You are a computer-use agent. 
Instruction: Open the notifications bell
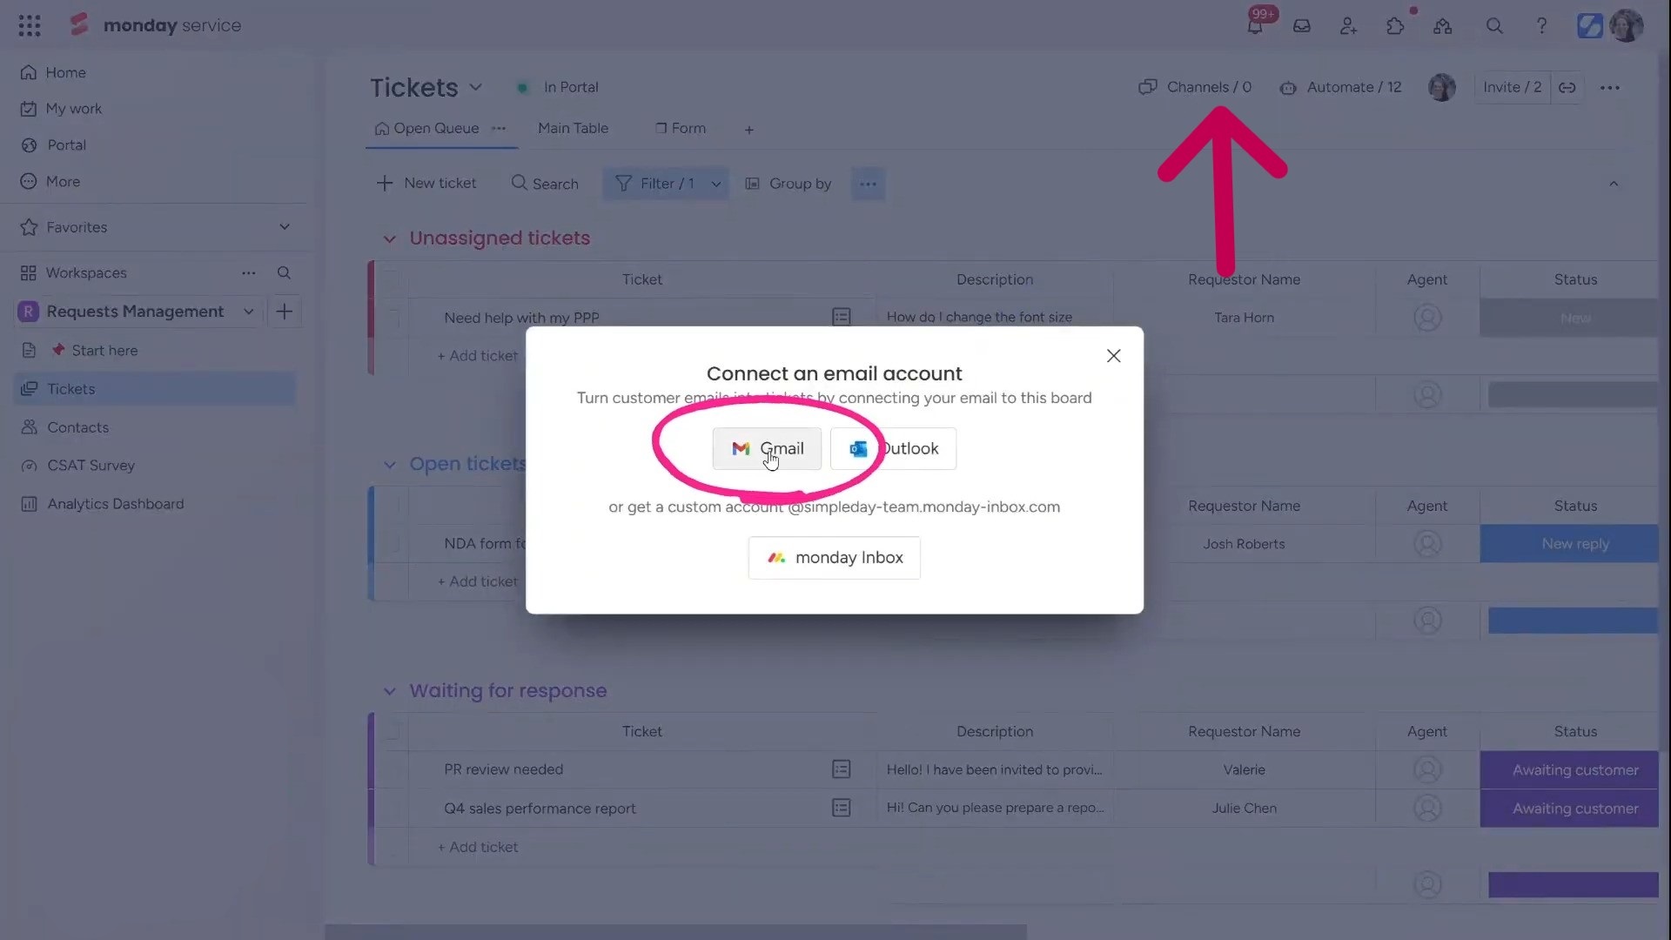pyautogui.click(x=1255, y=26)
